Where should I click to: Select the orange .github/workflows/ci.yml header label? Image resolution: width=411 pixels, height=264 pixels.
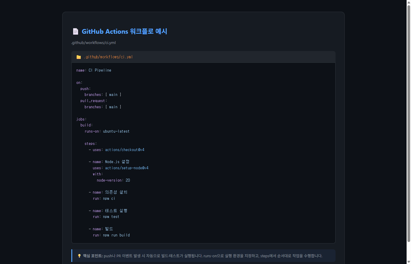(x=108, y=57)
